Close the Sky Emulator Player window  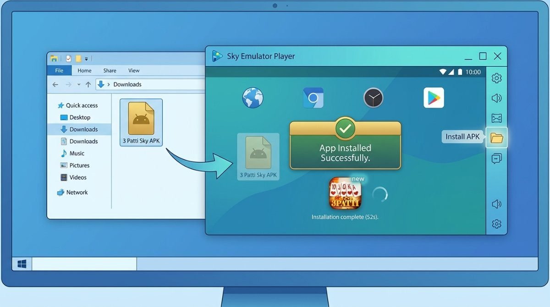(x=498, y=56)
